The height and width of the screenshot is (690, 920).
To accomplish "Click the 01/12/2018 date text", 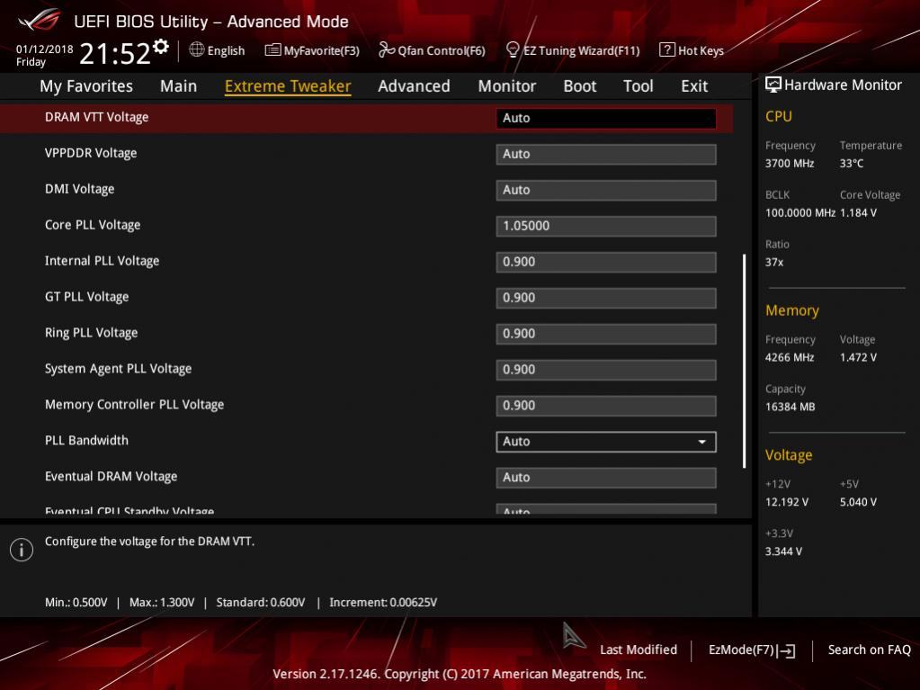I will 45,49.
